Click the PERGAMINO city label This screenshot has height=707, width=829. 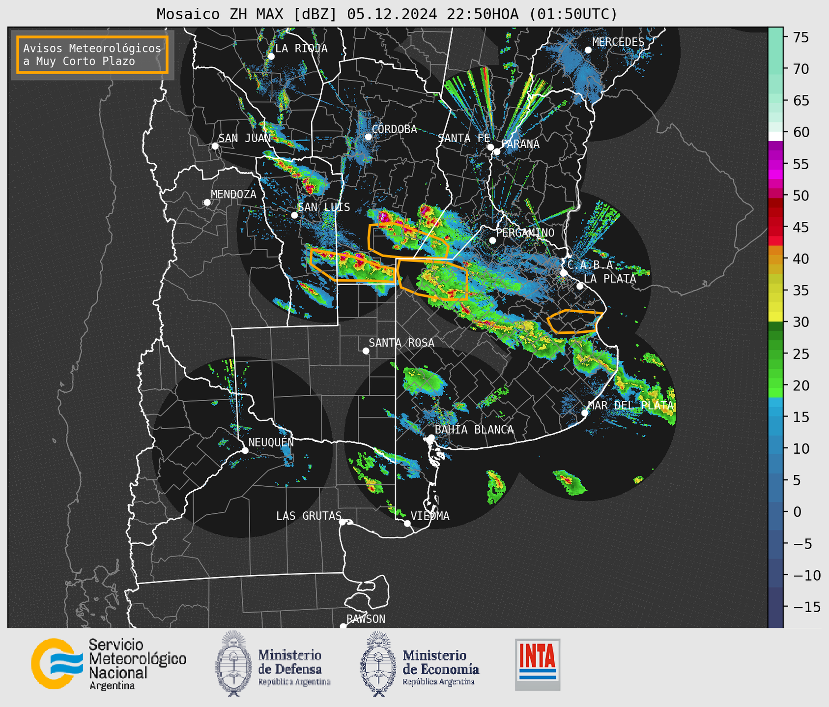(x=525, y=233)
